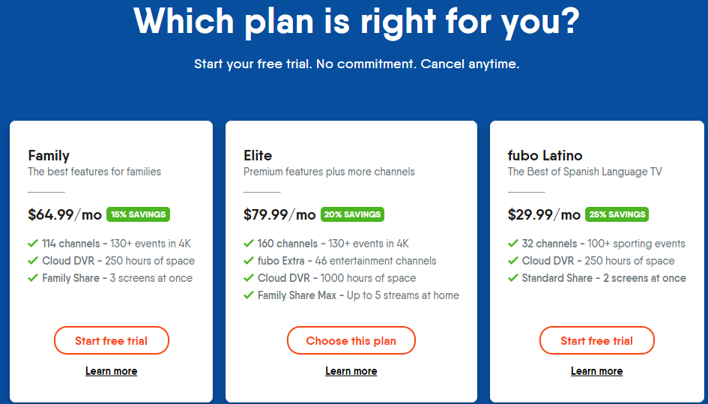The image size is (708, 404).
Task: Click the checkmark beside Family Share Max
Action: tap(248, 295)
